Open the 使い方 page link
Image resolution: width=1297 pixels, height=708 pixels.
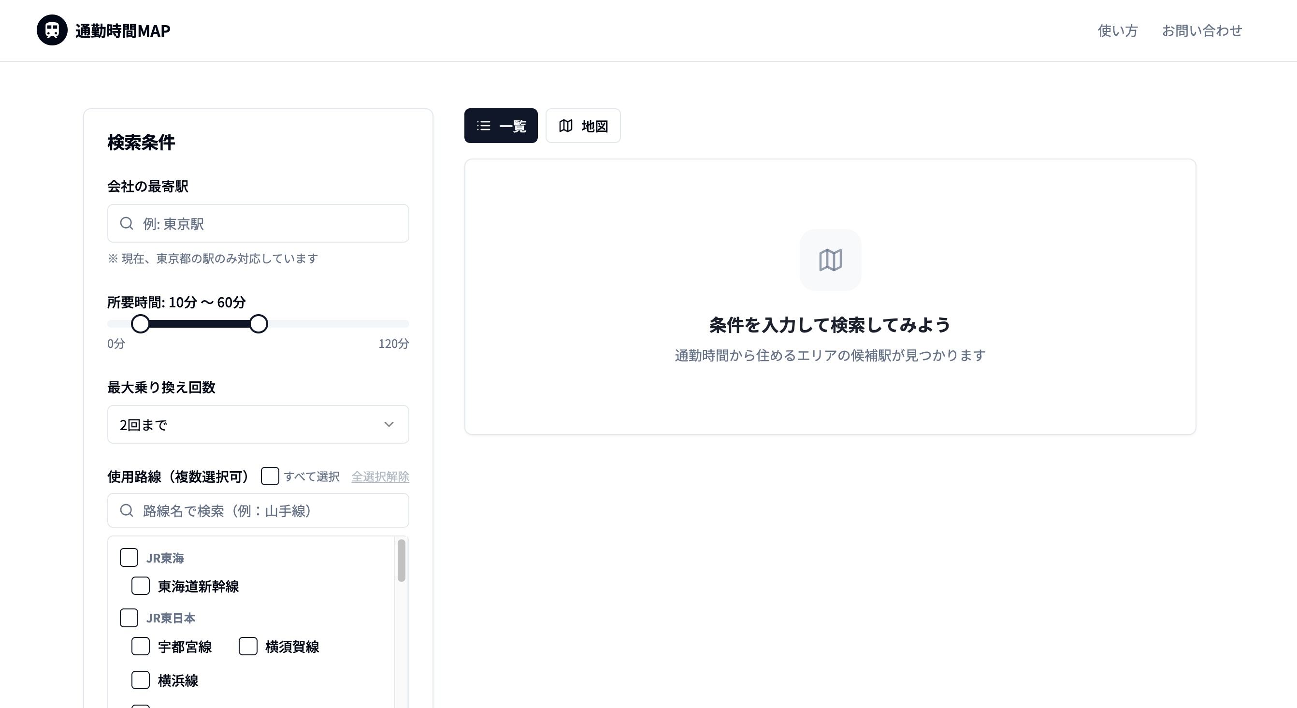(x=1117, y=31)
